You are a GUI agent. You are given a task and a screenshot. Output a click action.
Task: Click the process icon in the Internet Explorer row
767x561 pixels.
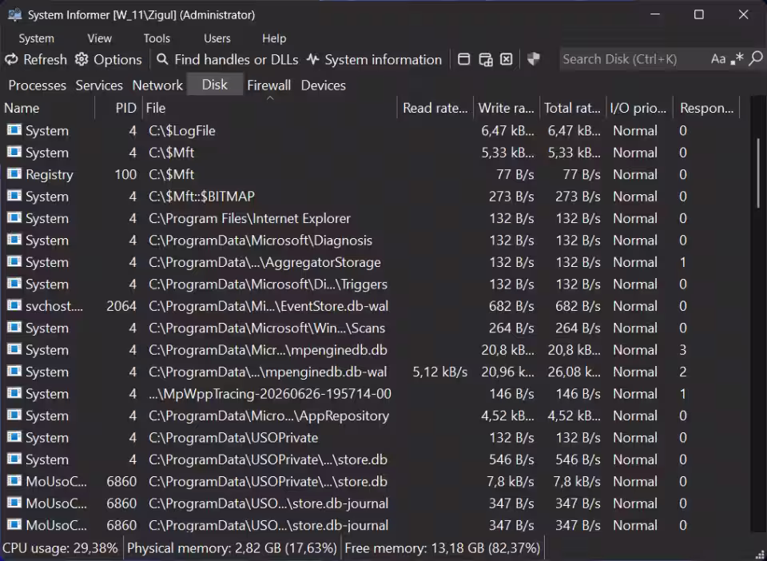click(x=14, y=218)
